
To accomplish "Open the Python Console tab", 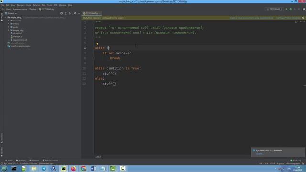I will click(50, 161).
